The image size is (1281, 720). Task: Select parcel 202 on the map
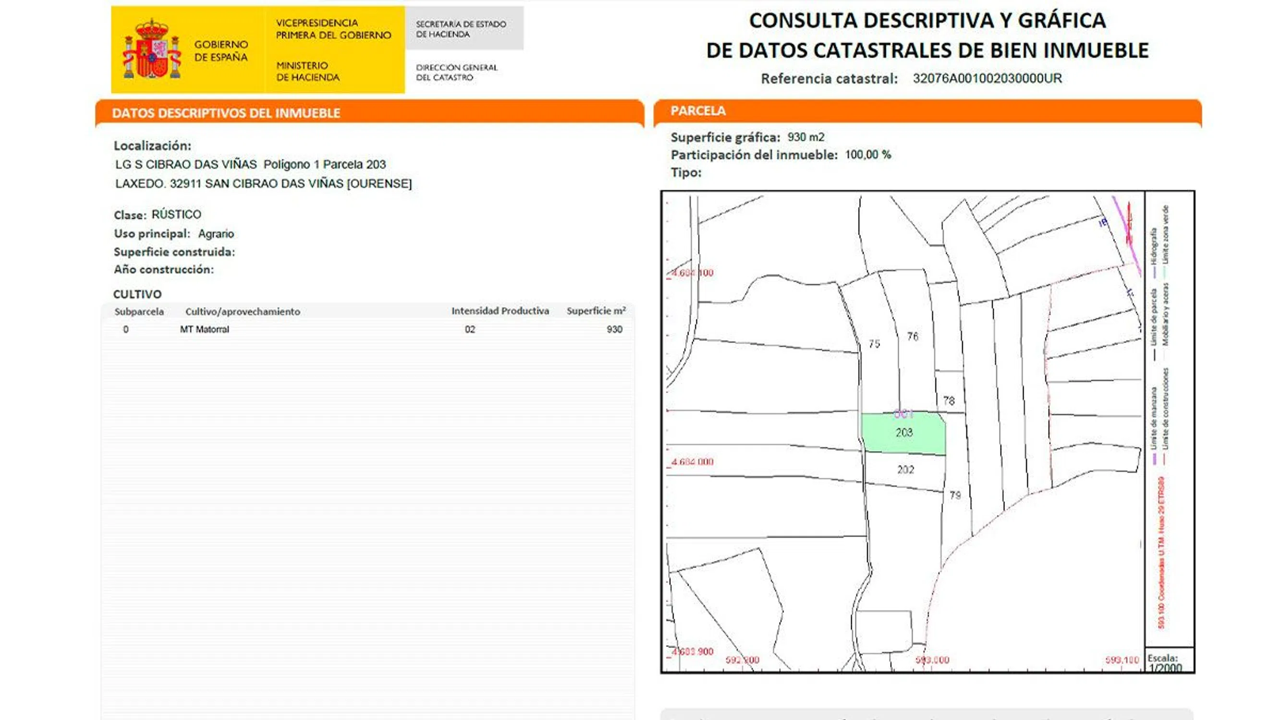point(905,470)
